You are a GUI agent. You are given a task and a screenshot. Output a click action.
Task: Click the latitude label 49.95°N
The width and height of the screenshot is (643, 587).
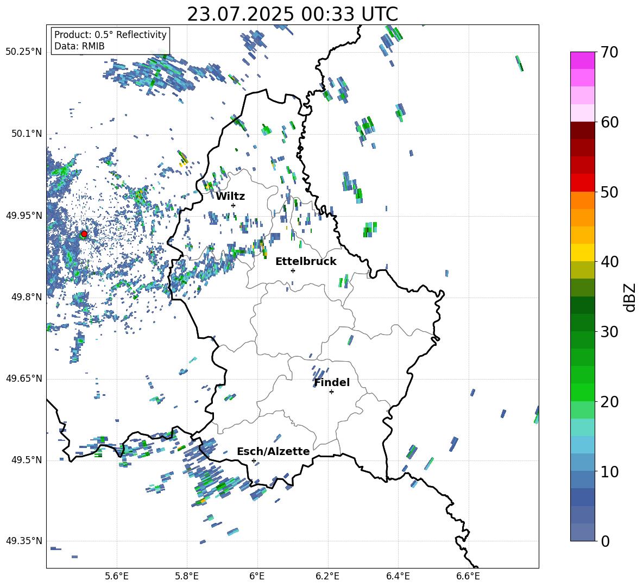(x=24, y=215)
